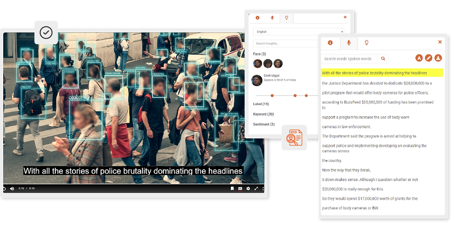Select the microphone tab in the transcript panel
This screenshot has width=456, height=228.
click(x=349, y=43)
